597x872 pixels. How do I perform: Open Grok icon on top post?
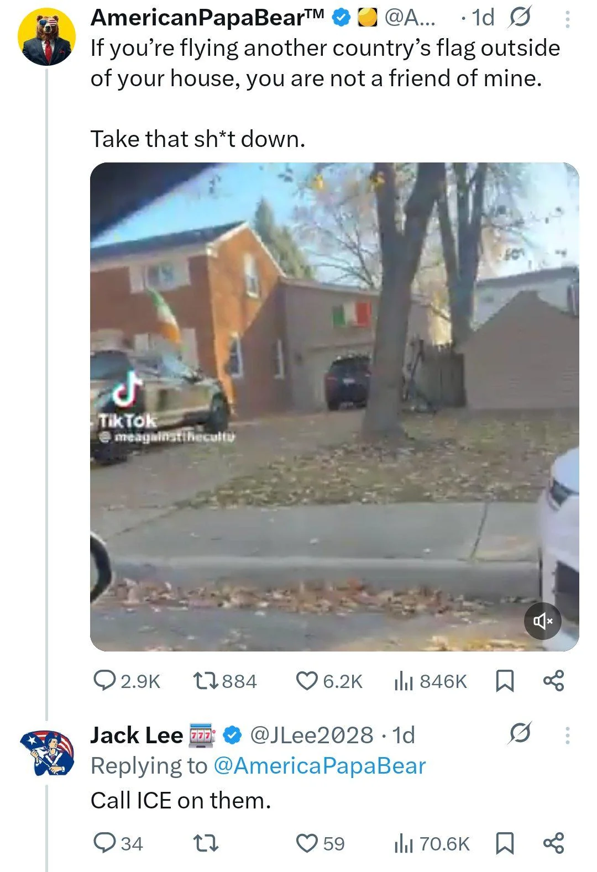519,18
